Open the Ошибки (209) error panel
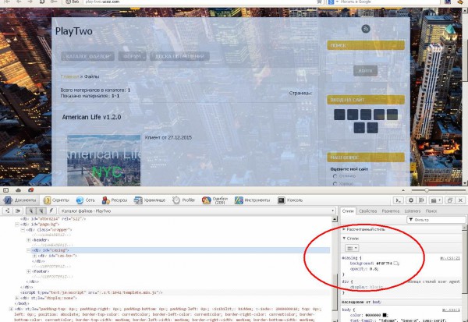 [x=215, y=200]
